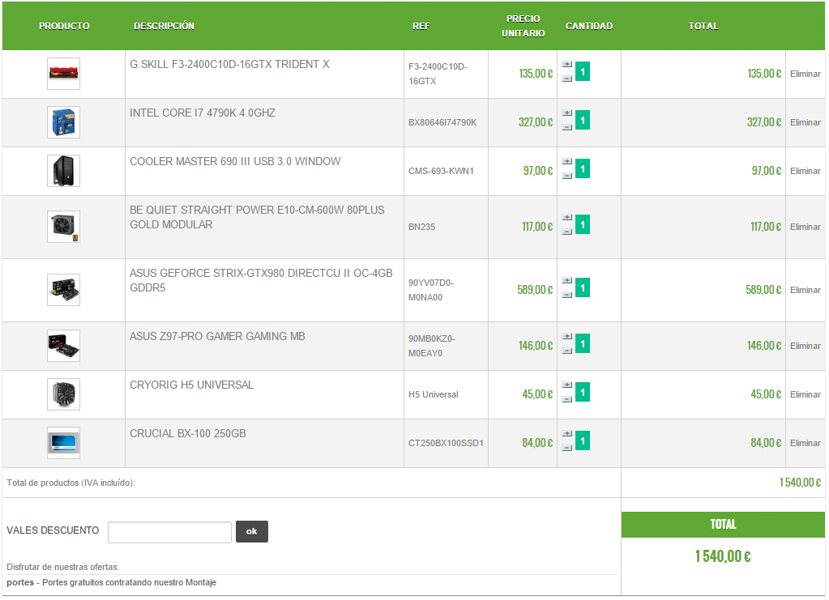Click the Cryorig H5 quantity field
829x600 pixels.
(583, 393)
